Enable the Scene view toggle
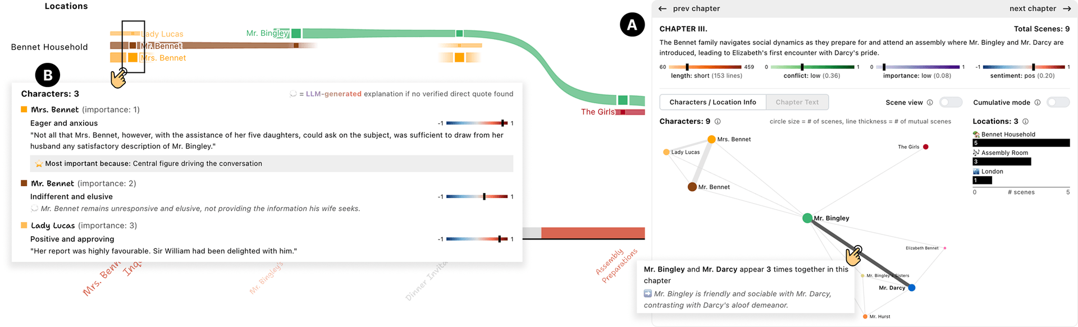This screenshot has height=327, width=1078. pyautogui.click(x=951, y=103)
